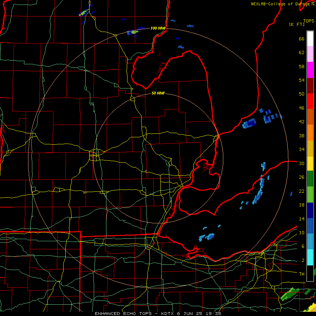Click the legend value '42'
Screen dimensions: 316x316
coord(302,122)
